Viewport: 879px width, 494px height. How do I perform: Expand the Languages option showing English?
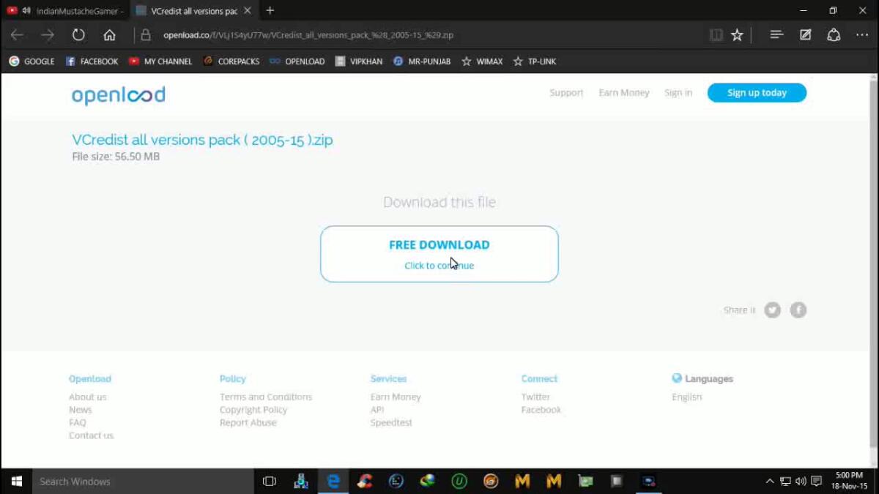click(x=686, y=397)
